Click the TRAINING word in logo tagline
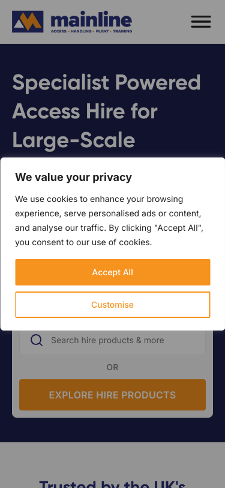 click(122, 31)
